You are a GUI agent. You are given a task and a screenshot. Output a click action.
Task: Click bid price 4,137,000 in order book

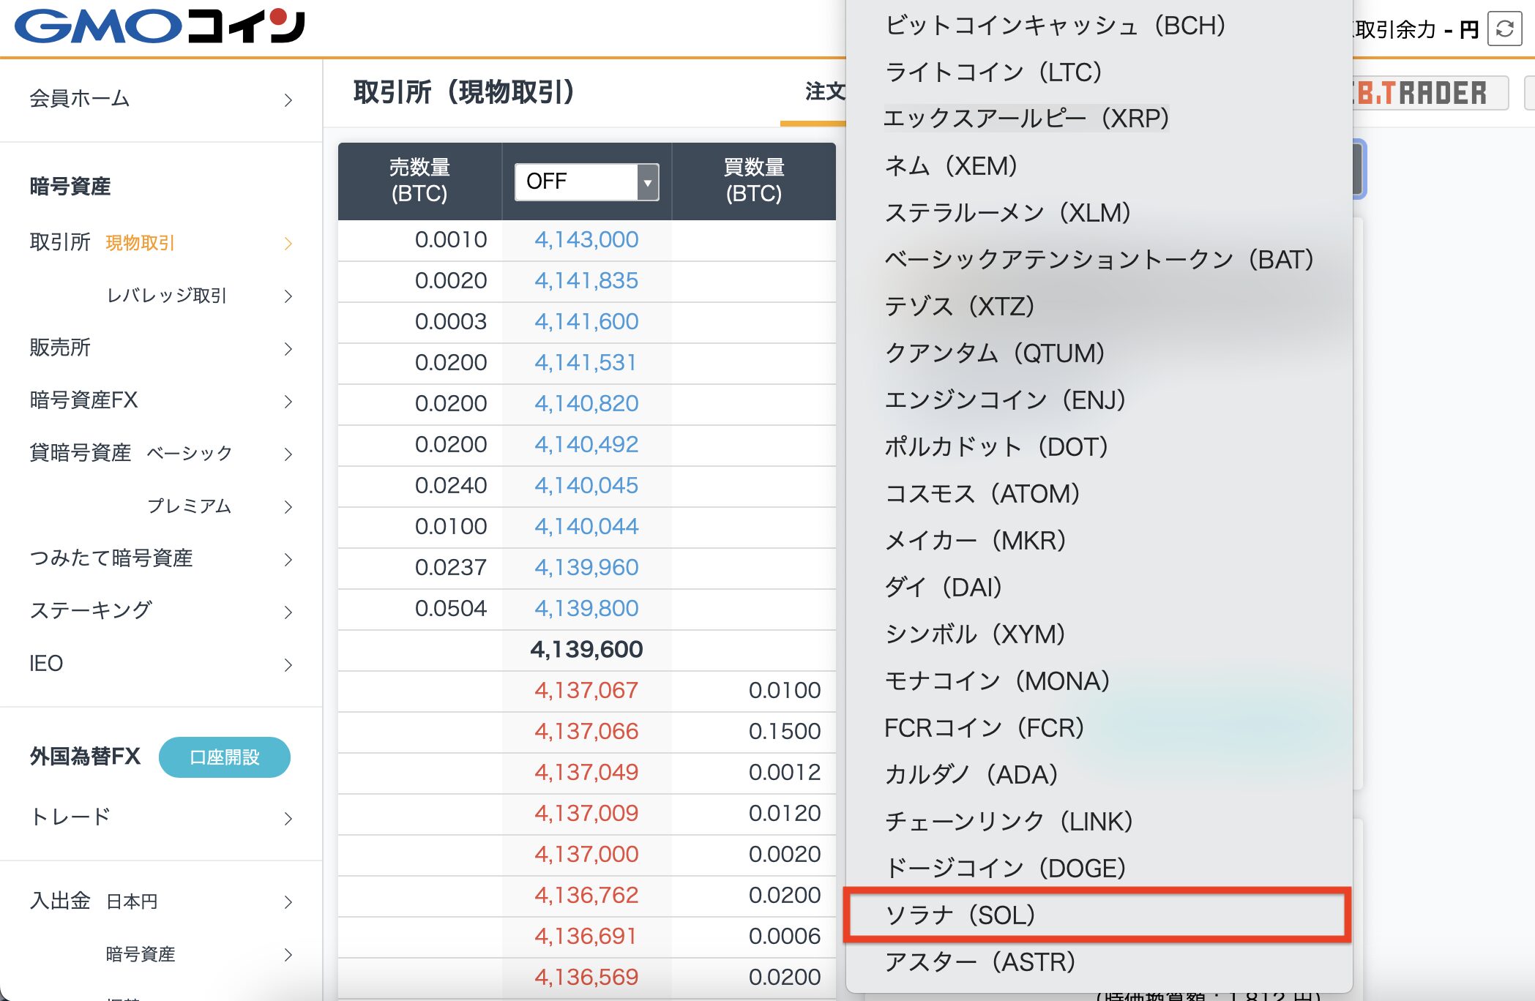tap(586, 855)
